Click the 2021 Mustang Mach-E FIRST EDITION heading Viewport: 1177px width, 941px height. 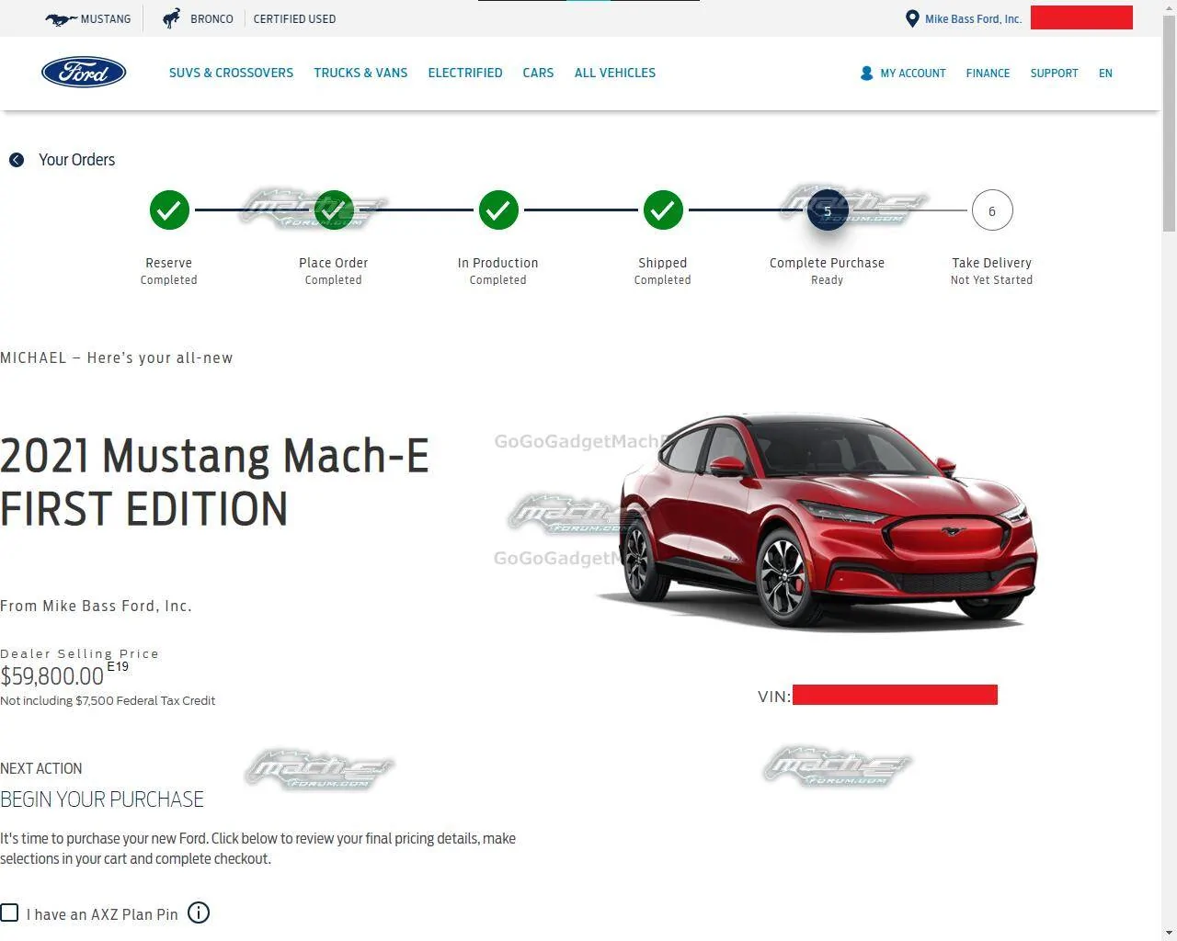214,482
